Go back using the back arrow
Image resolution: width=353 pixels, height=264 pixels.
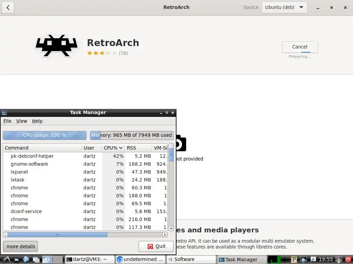pyautogui.click(x=8, y=8)
